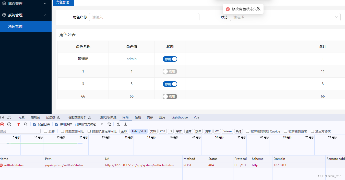Screen dimensions: 345x180
Task: Open the 网络 DevTools tab
Action: 125,117
